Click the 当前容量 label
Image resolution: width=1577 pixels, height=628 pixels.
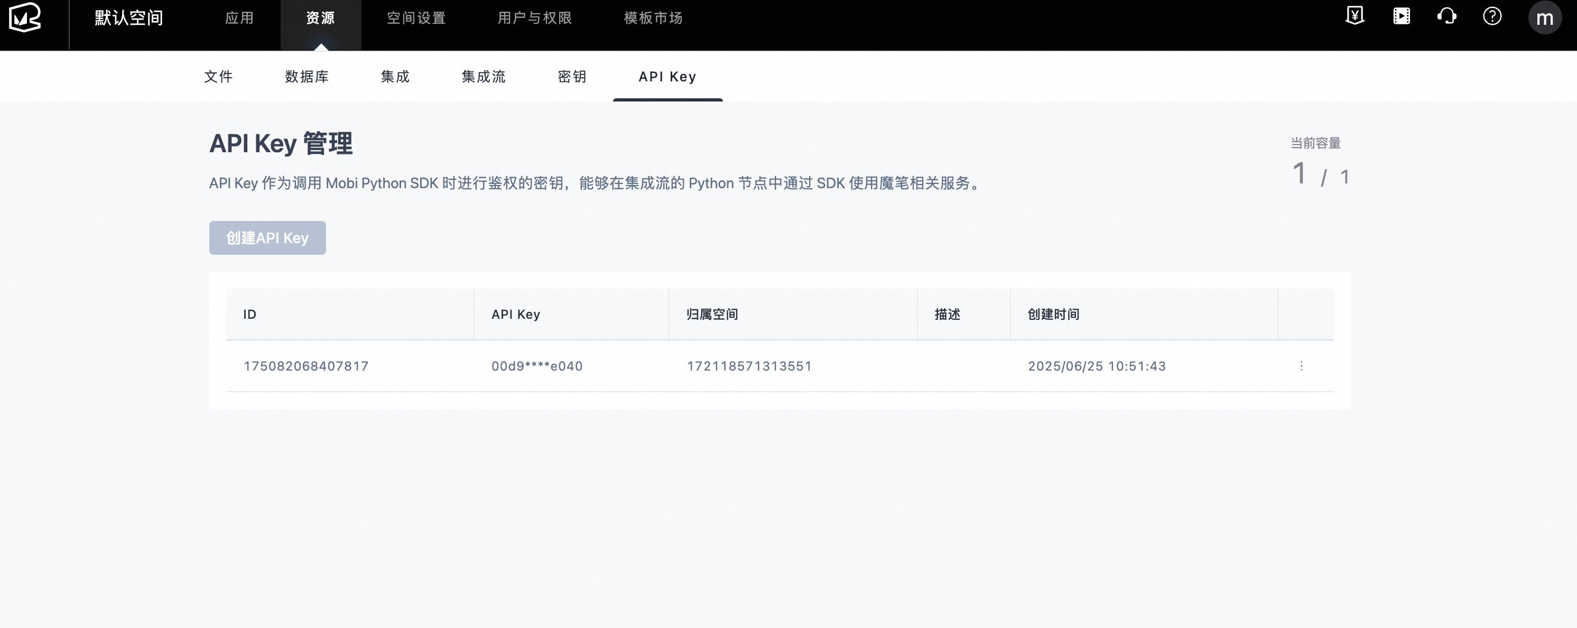click(x=1315, y=143)
